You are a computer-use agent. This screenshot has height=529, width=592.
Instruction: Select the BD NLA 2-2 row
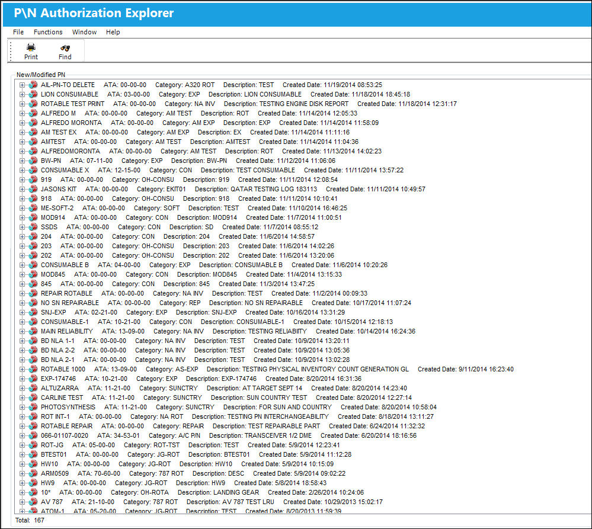(x=195, y=351)
